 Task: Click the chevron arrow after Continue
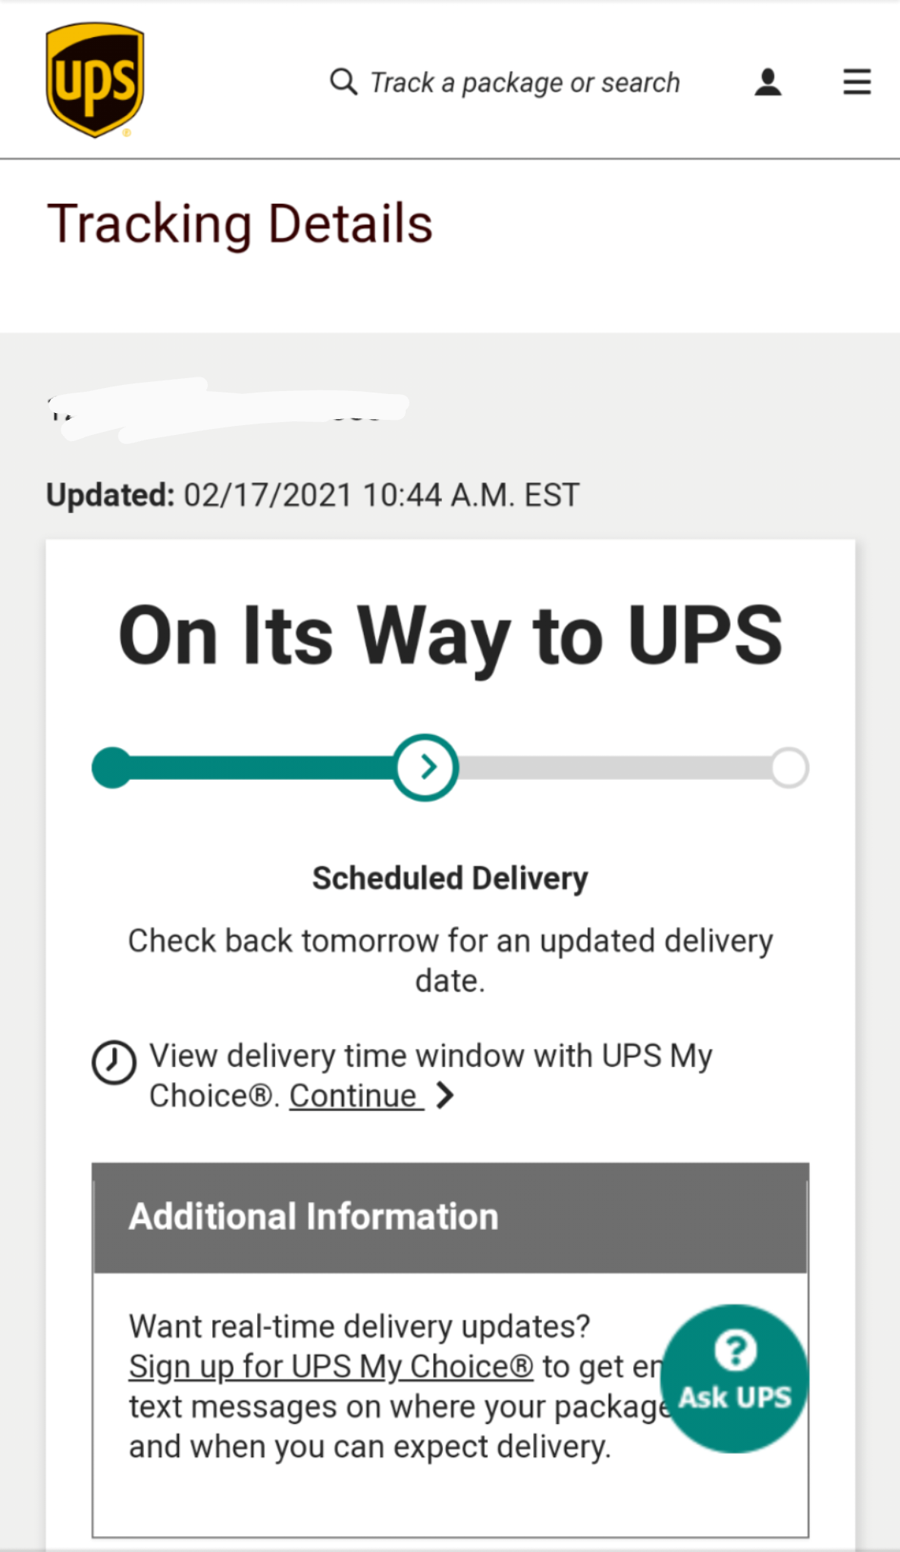tap(446, 1095)
